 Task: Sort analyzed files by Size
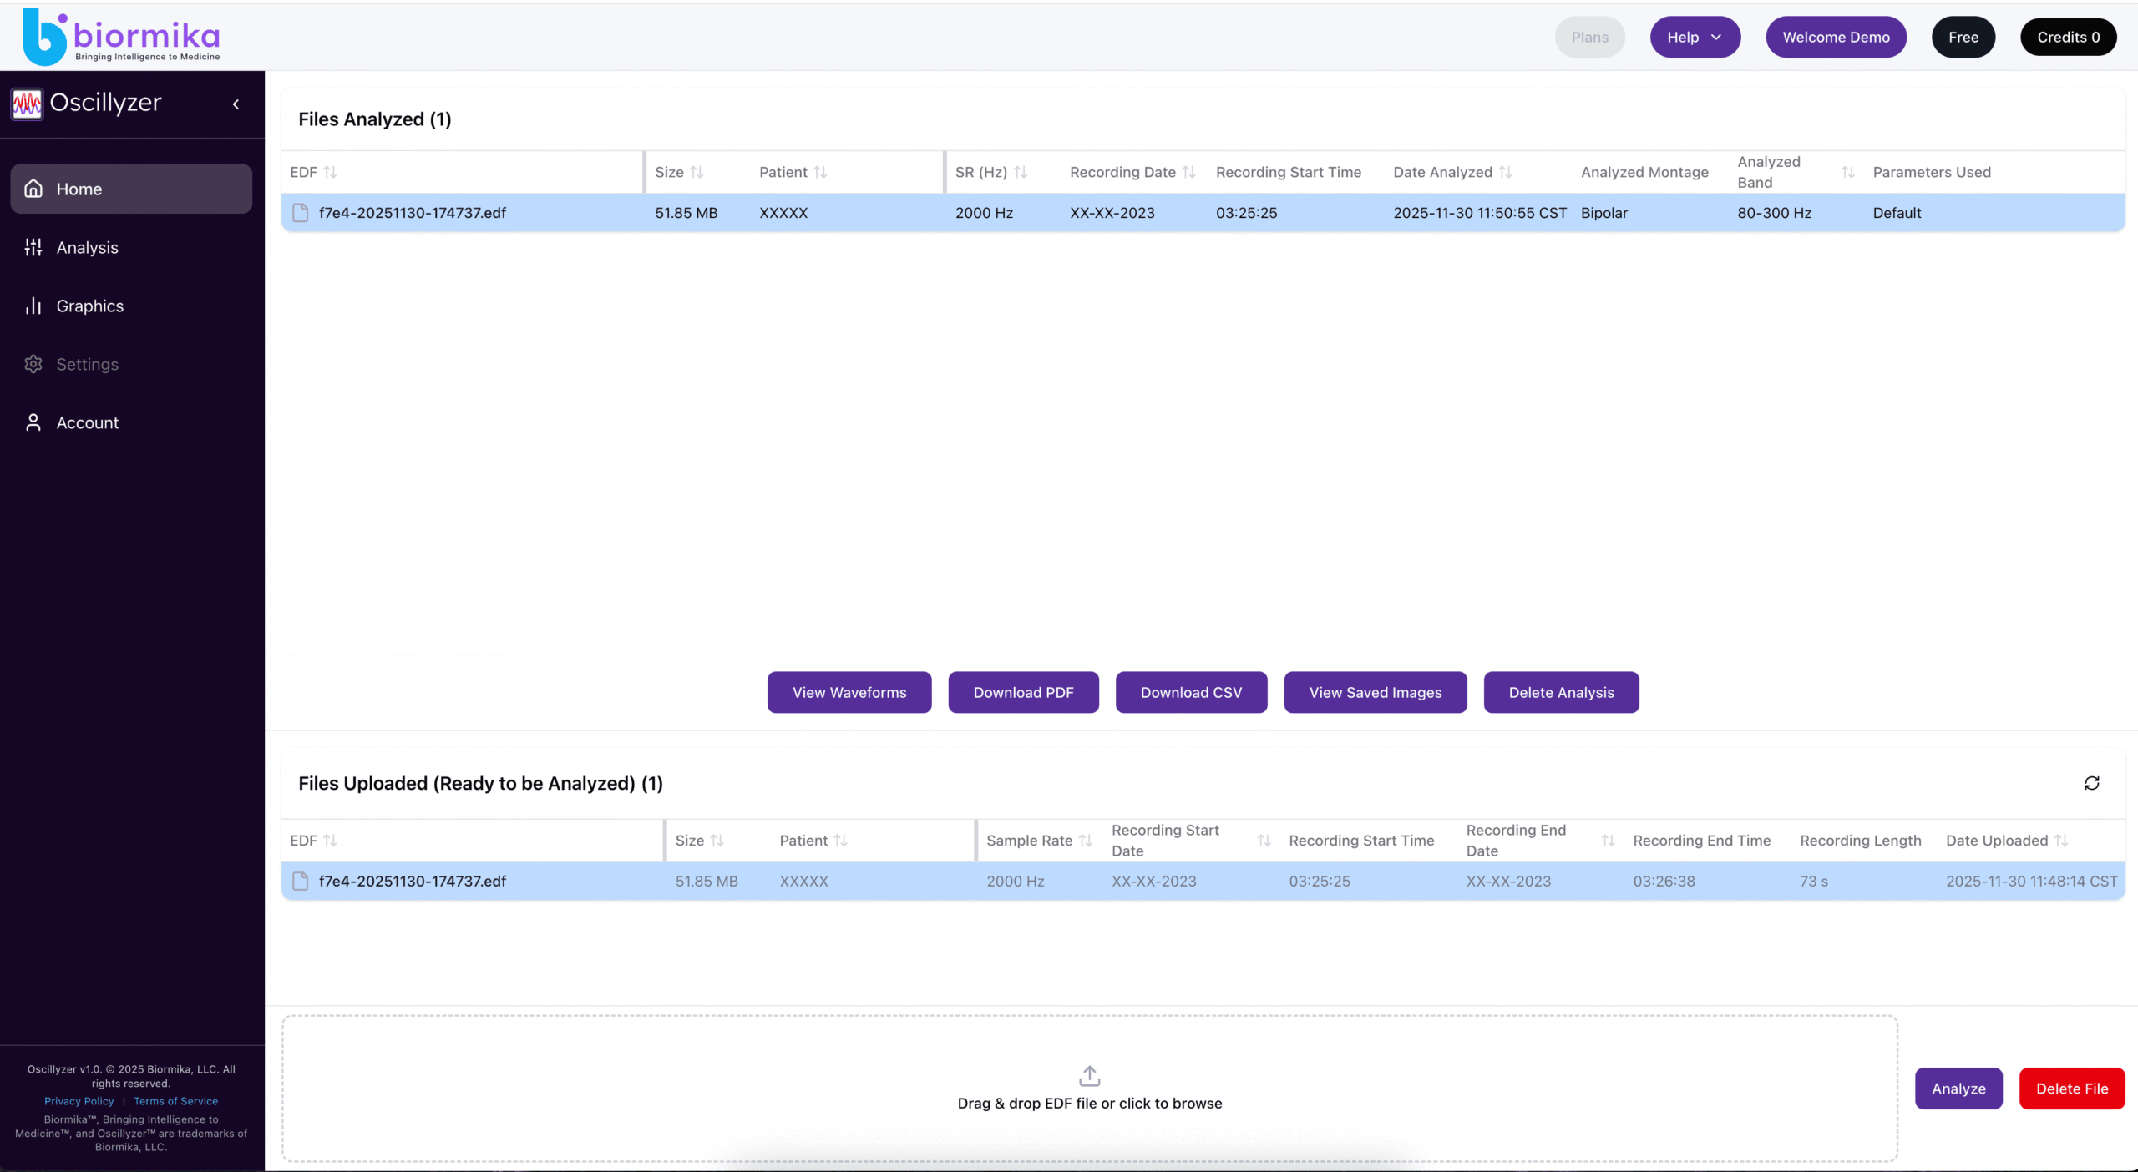point(697,172)
